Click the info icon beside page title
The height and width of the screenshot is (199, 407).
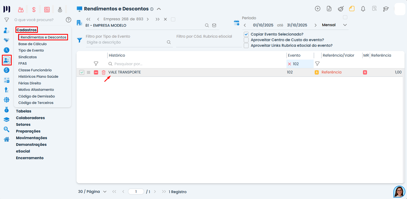click(x=152, y=9)
